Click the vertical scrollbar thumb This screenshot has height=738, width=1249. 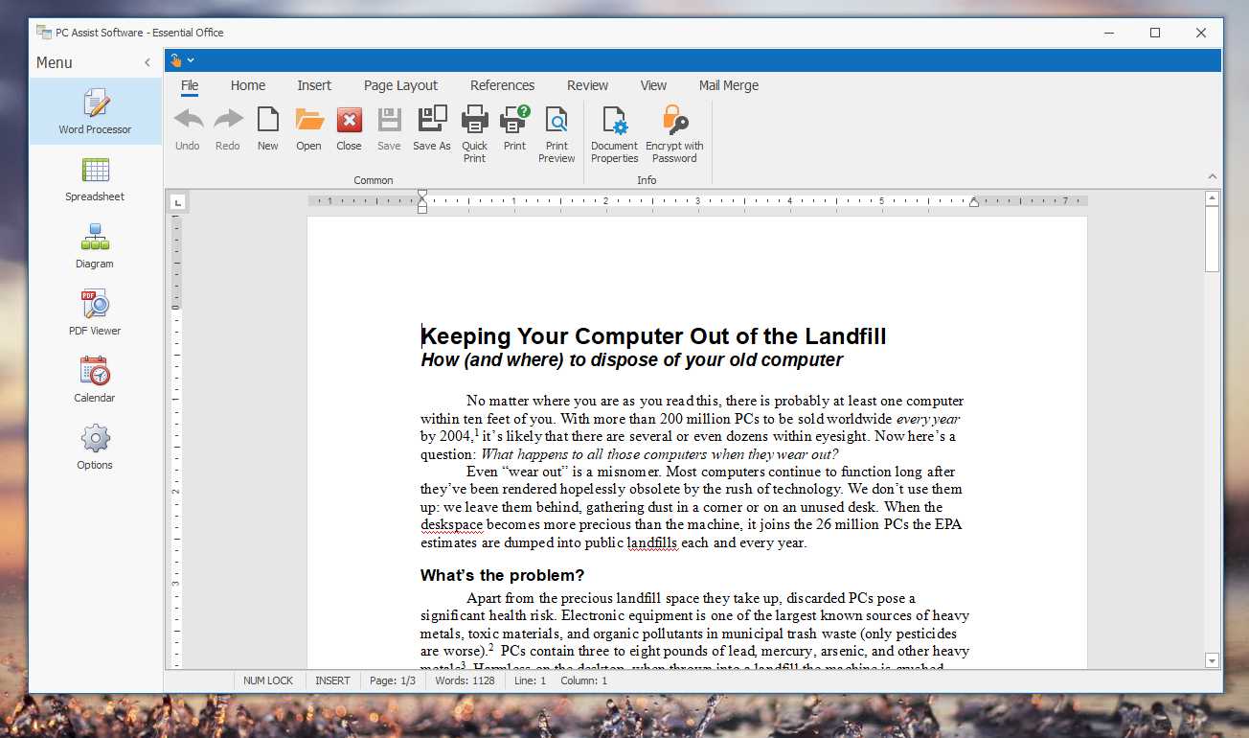pos(1212,239)
